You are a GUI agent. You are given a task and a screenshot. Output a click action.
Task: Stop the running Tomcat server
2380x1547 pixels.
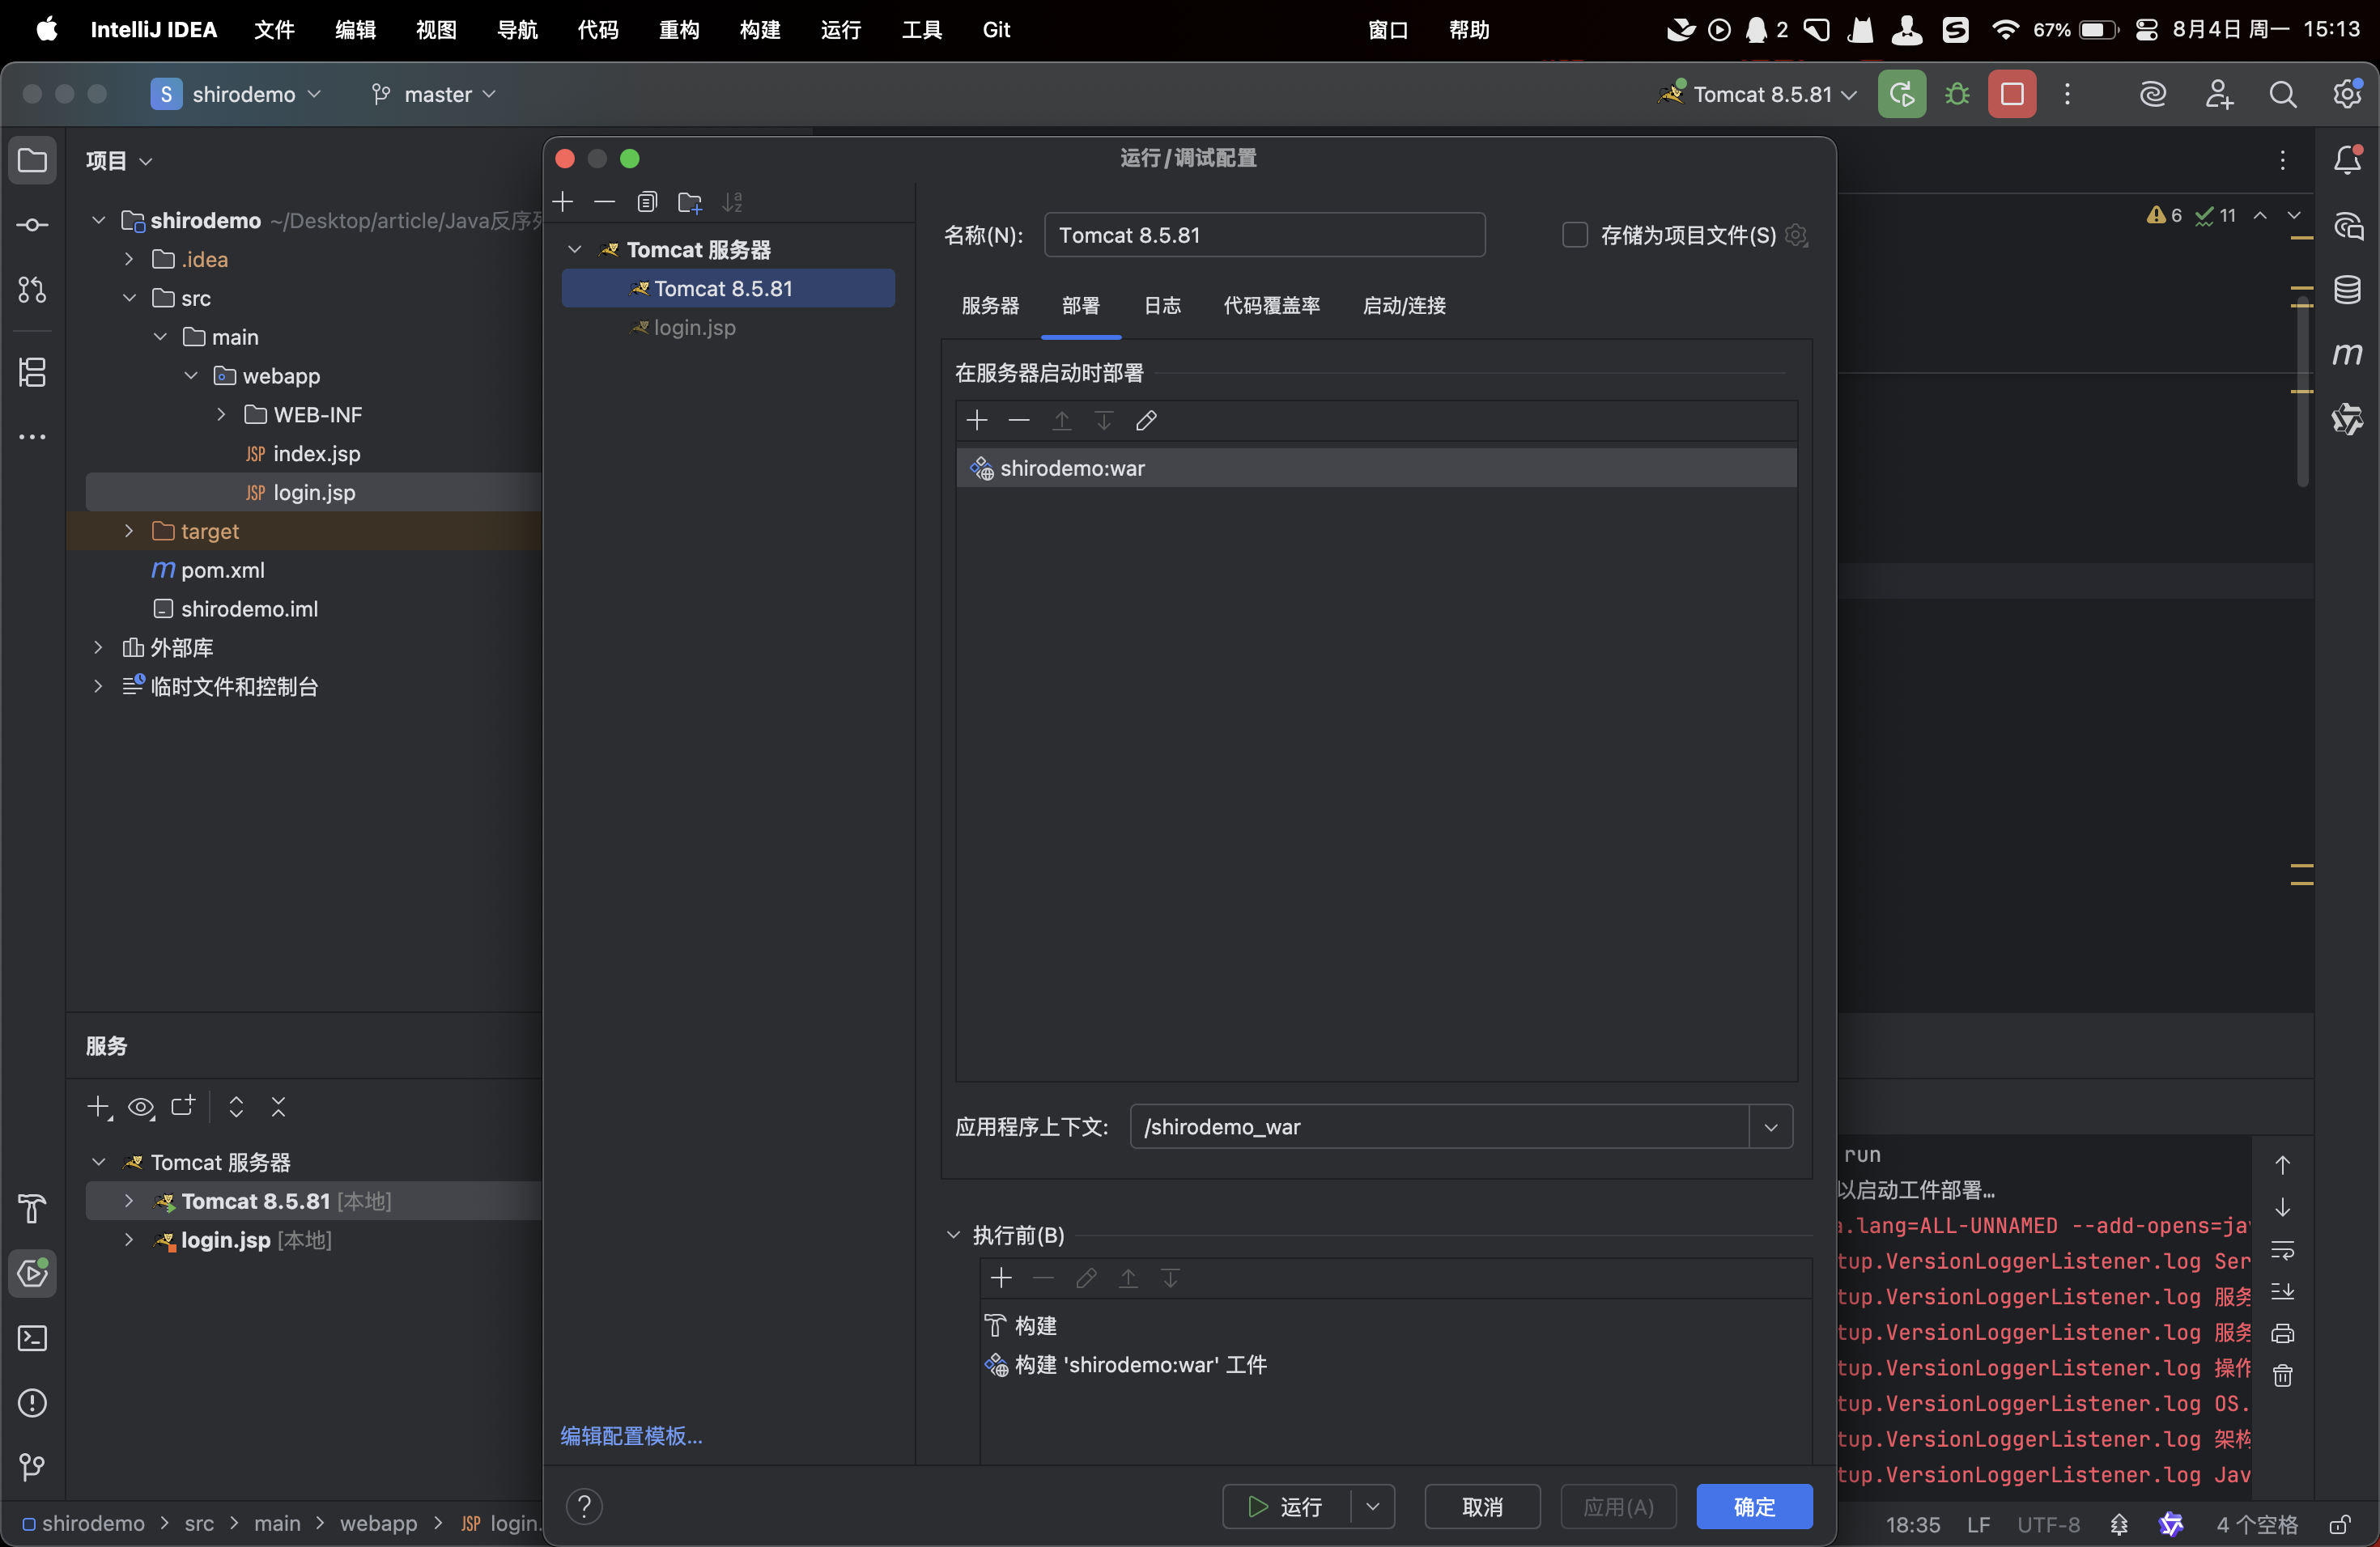click(2012, 94)
